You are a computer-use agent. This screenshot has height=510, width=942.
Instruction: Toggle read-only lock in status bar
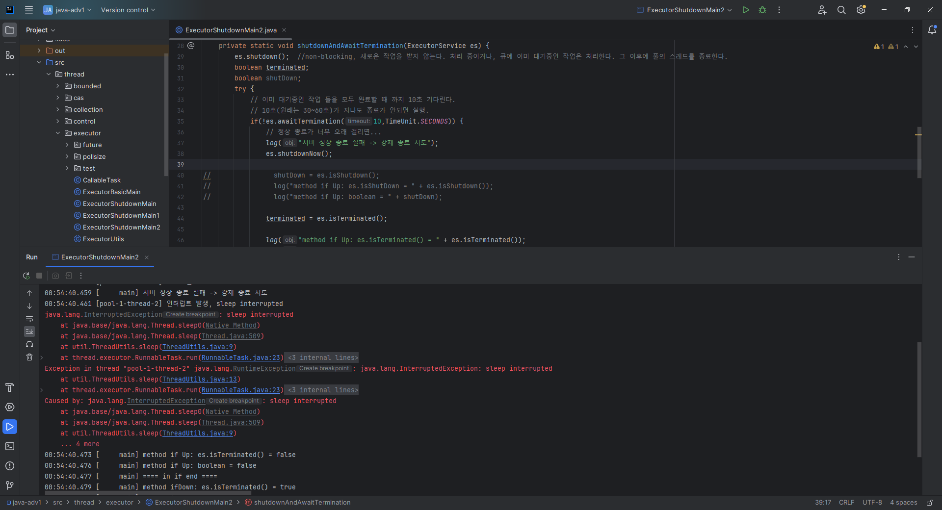coord(930,503)
